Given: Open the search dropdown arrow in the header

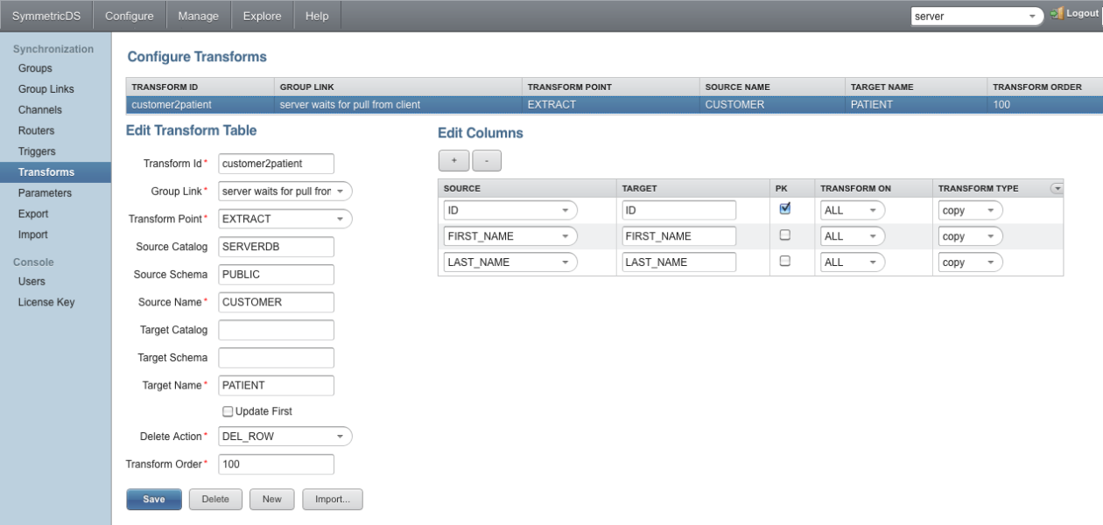Looking at the screenshot, I should click(x=1033, y=16).
